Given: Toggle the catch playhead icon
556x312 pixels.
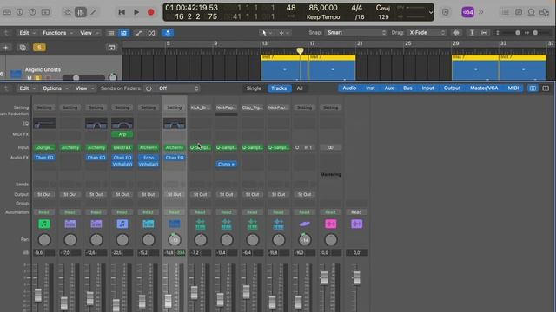Looking at the screenshot, I should click(x=168, y=33).
